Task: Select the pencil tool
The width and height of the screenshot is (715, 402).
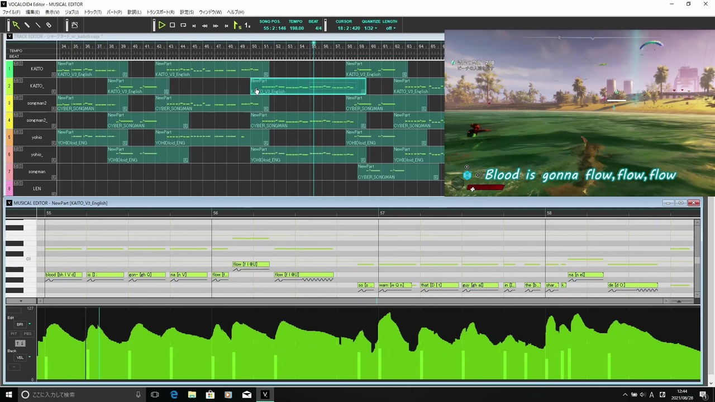Action: coord(27,25)
